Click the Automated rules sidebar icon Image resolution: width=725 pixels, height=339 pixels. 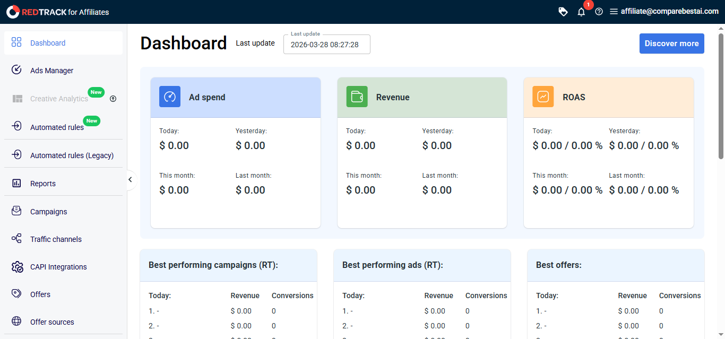click(x=16, y=126)
